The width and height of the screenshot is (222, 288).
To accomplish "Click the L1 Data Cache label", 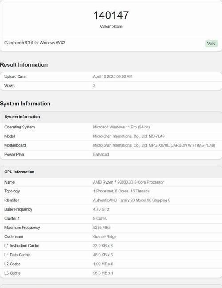I will (17, 255).
